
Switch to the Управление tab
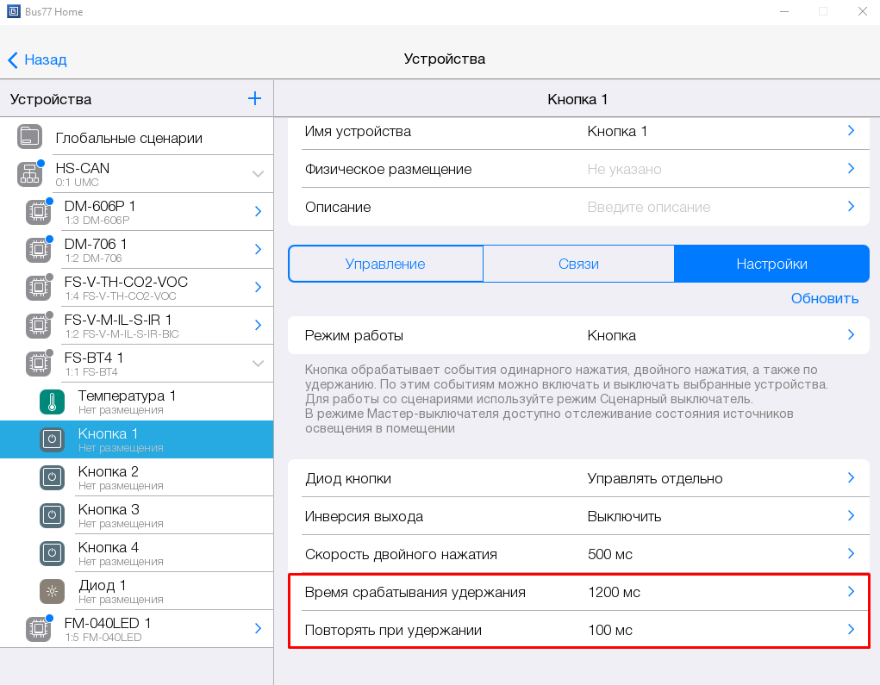[385, 264]
